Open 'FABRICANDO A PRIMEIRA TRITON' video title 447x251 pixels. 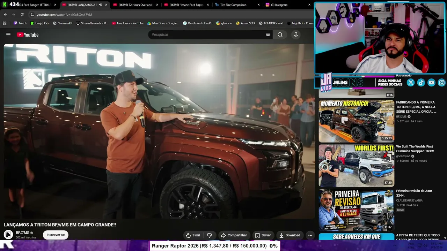click(416, 107)
